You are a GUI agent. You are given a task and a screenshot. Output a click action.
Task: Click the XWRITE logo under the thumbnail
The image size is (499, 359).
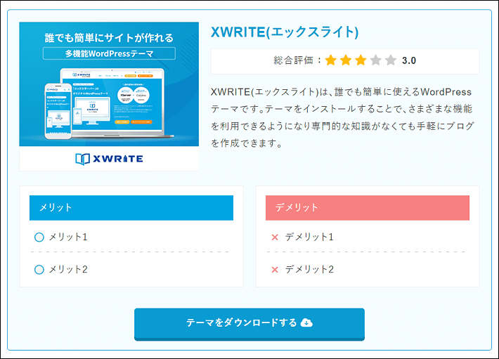(109, 159)
